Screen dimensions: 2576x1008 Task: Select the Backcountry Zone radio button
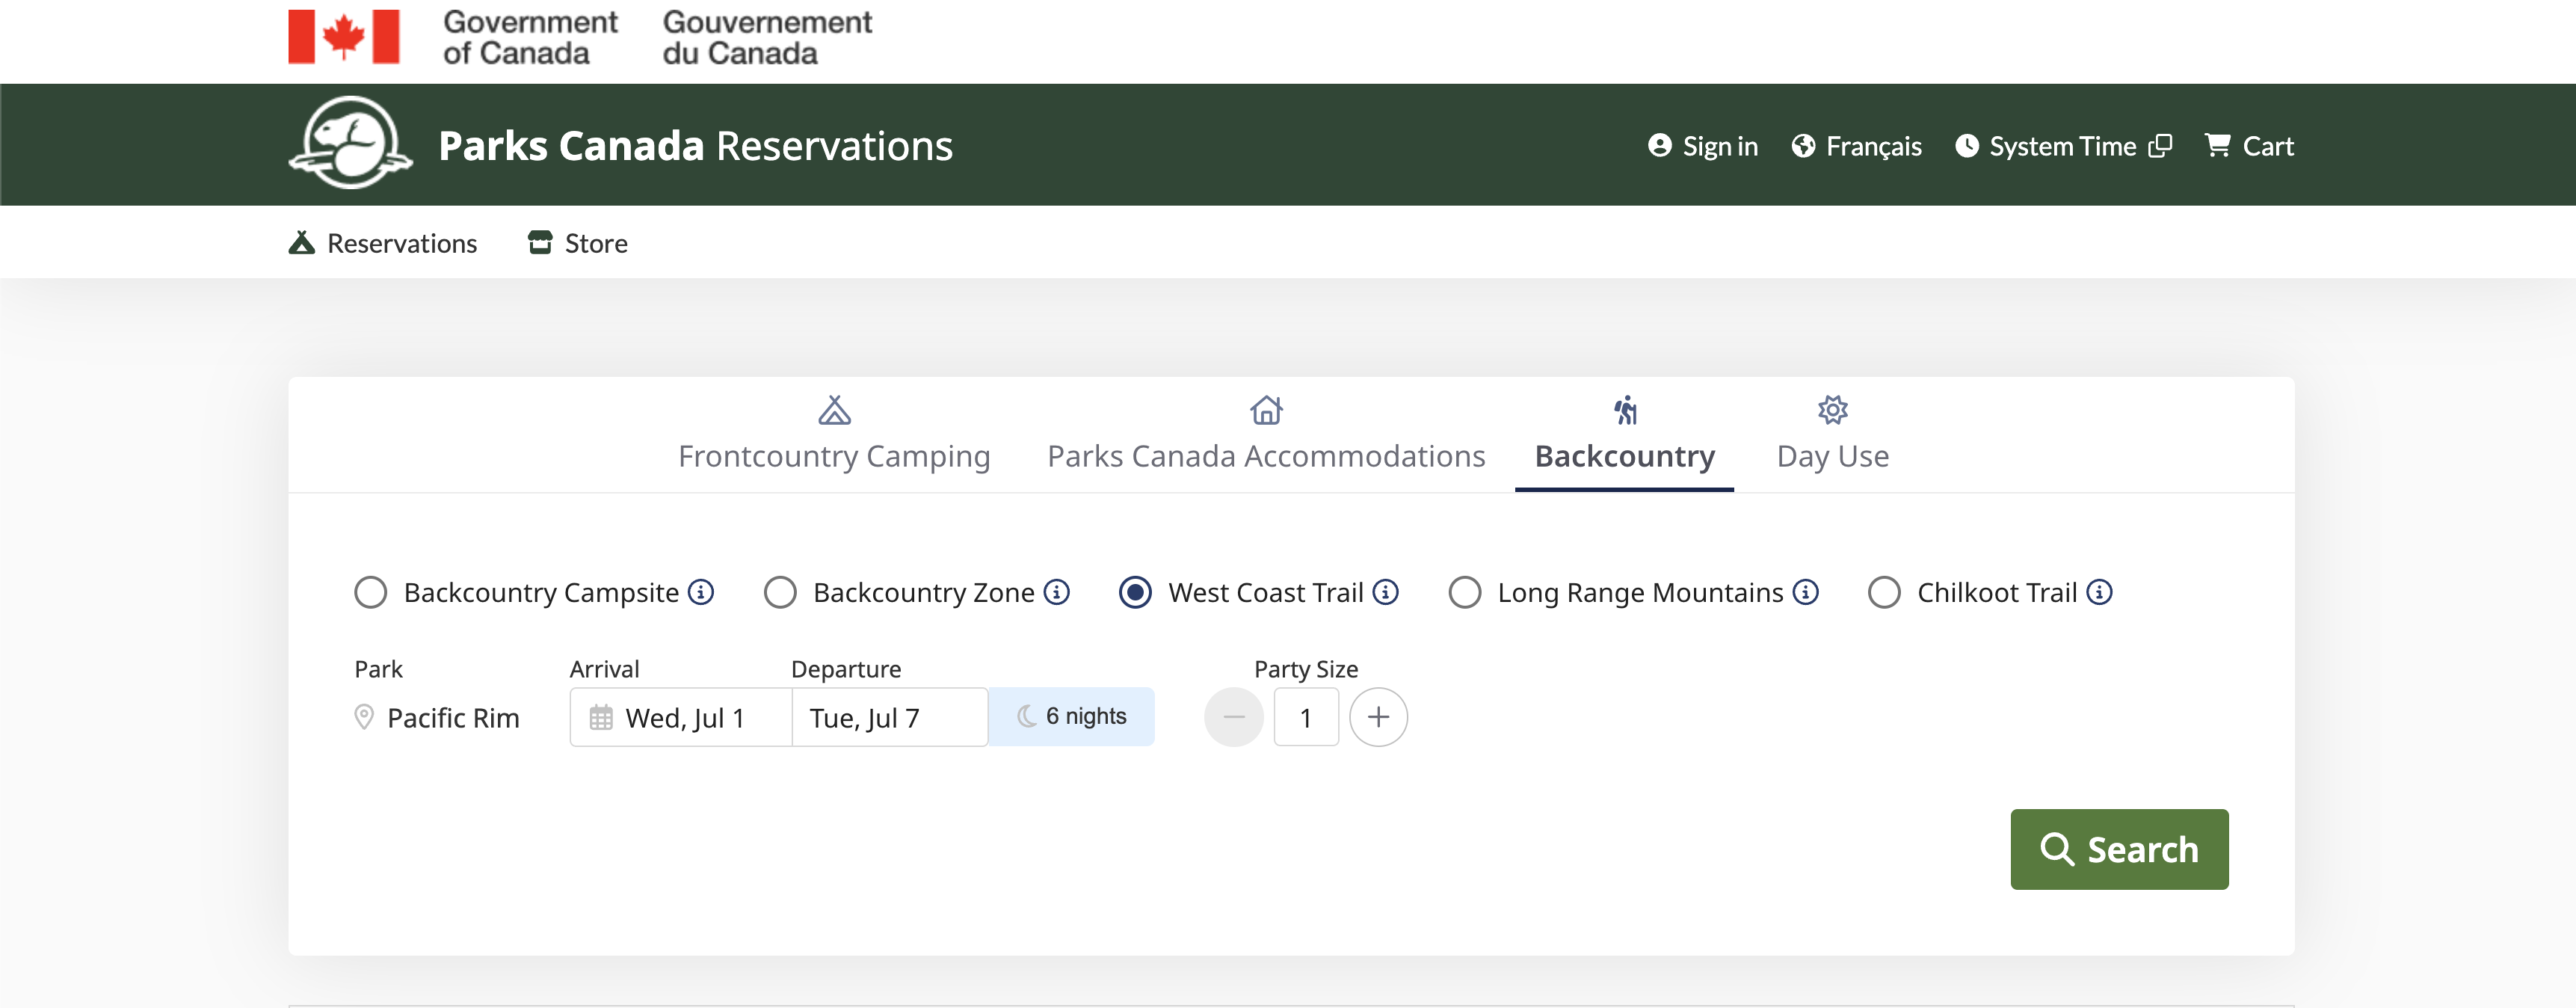click(780, 592)
